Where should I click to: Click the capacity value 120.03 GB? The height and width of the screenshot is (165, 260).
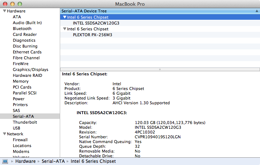(x=145, y=123)
